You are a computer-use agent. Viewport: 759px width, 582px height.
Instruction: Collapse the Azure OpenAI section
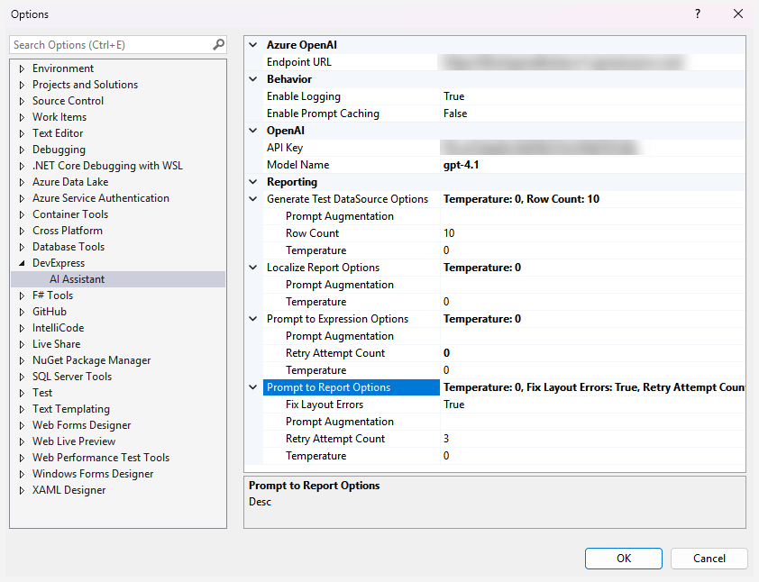[252, 44]
